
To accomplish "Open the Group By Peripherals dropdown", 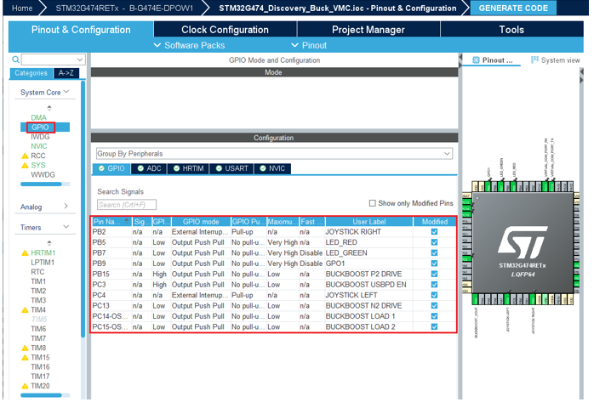I will 274,154.
